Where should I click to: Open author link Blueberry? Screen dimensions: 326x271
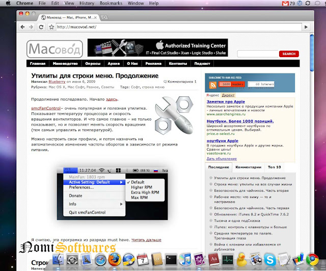57,82
